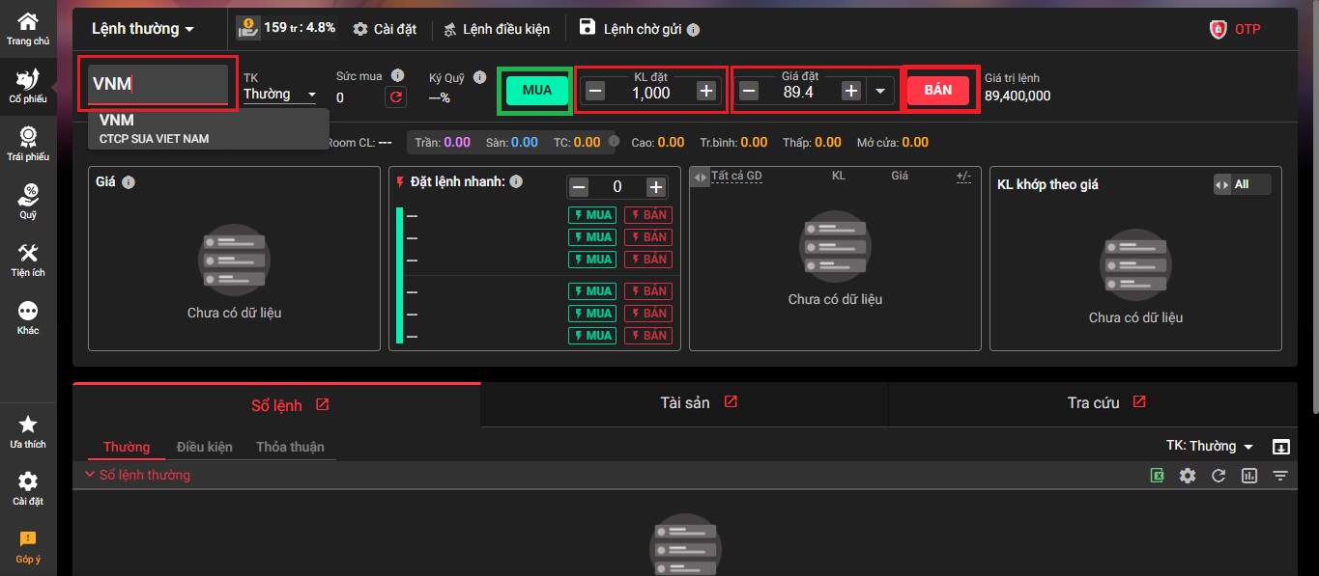Refresh the Sổ lệnh thường order list
The width and height of the screenshot is (1319, 576).
(x=1219, y=476)
